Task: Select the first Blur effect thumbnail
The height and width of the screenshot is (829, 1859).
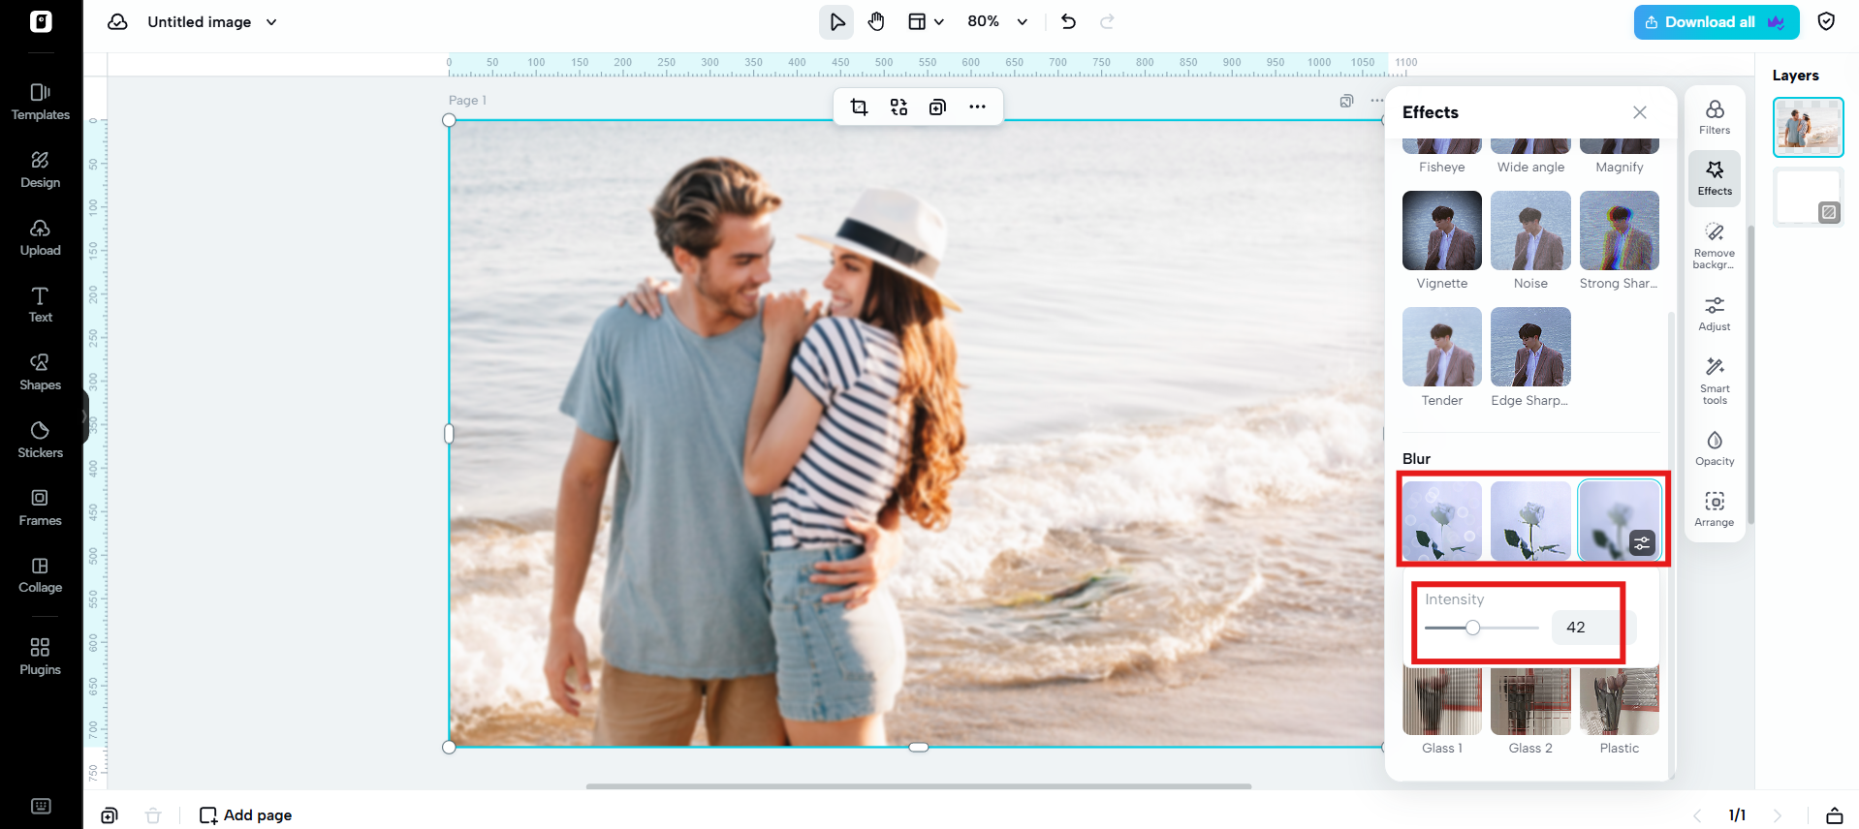Action: [1441, 521]
